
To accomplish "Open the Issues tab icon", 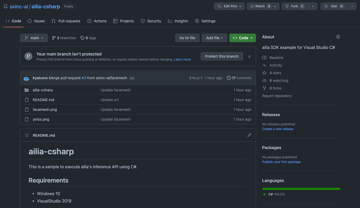I will coord(29,21).
